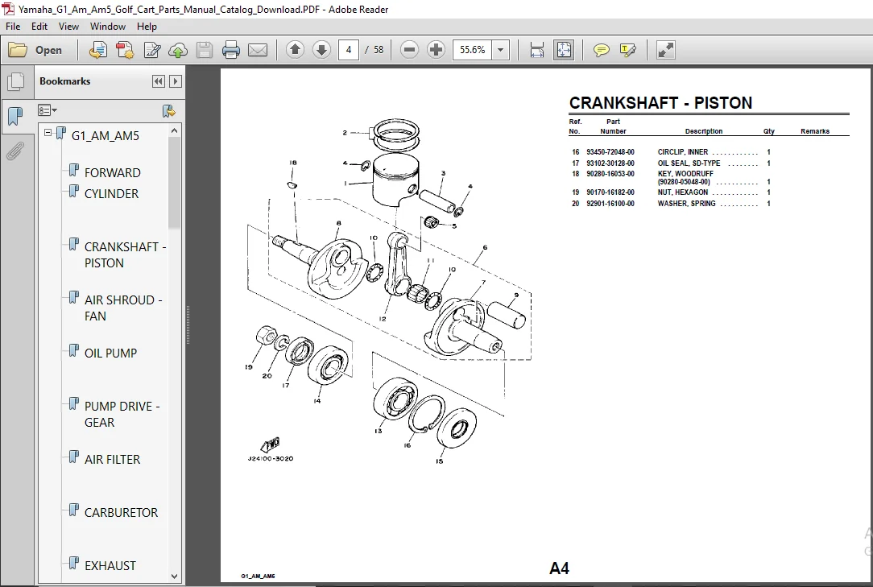
Task: Open the FORWARD bookmark
Action: click(113, 172)
